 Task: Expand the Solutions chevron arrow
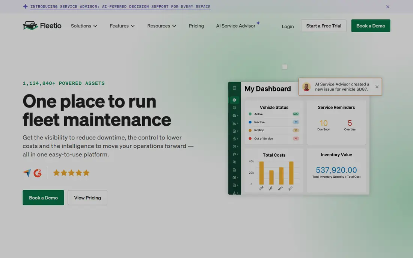(x=95, y=26)
